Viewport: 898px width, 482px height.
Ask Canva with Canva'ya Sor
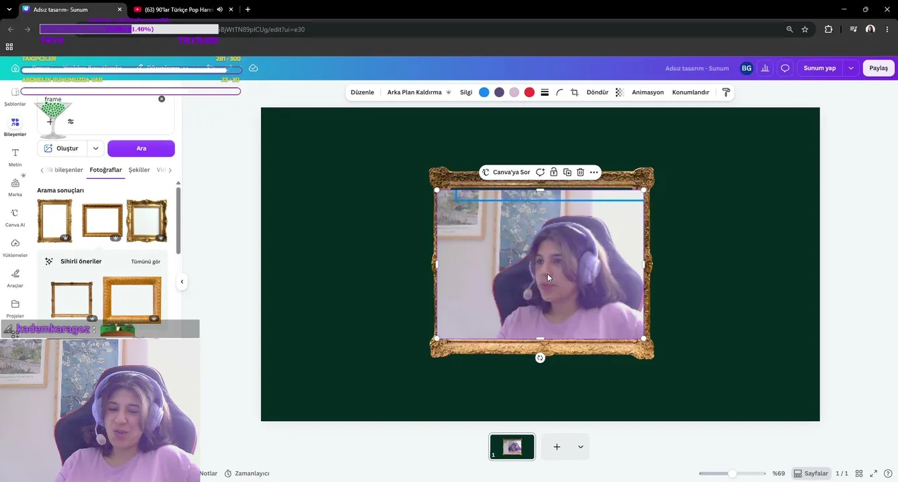coord(506,172)
